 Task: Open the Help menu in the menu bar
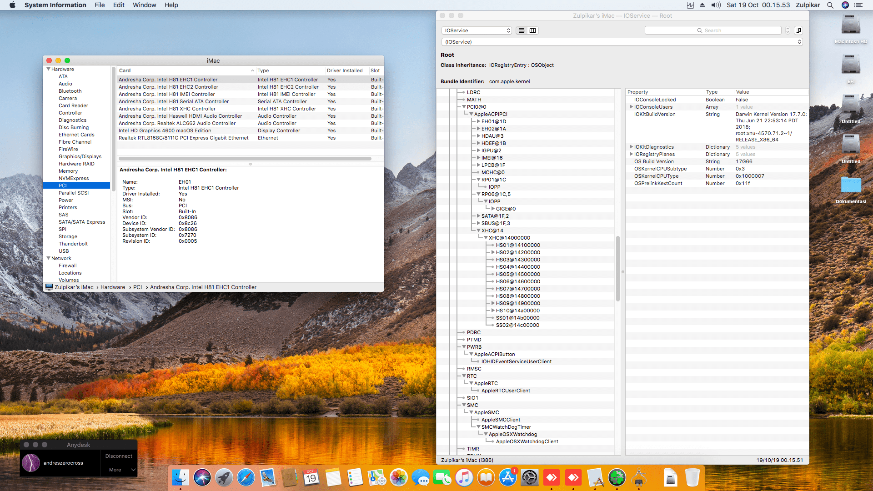click(x=171, y=5)
